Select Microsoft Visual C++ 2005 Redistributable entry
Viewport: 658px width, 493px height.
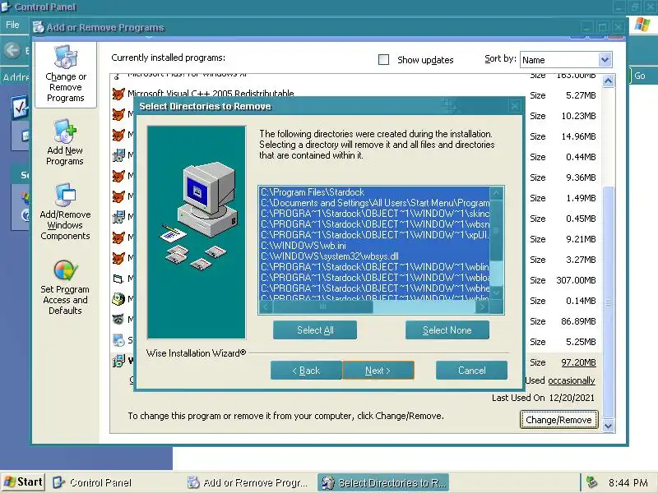210,94
